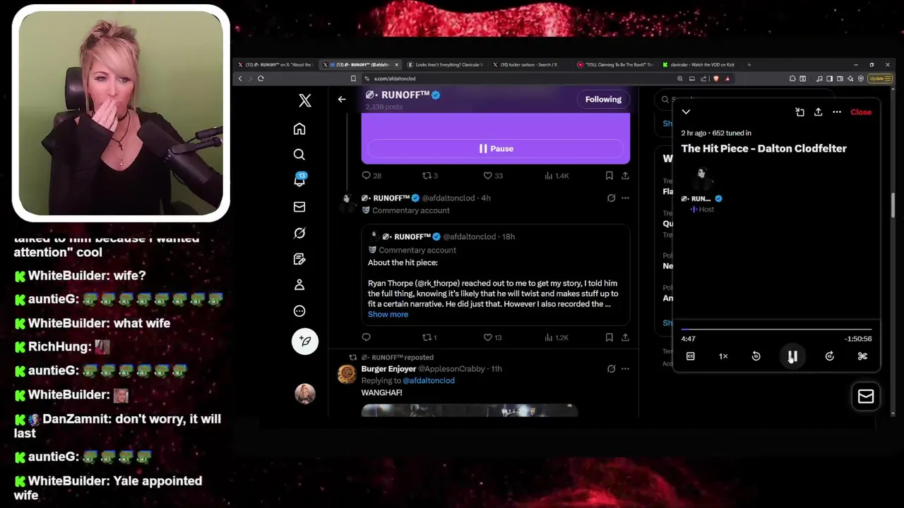Open Messages envelope in X sidebar
The width and height of the screenshot is (904, 508).
pos(299,207)
